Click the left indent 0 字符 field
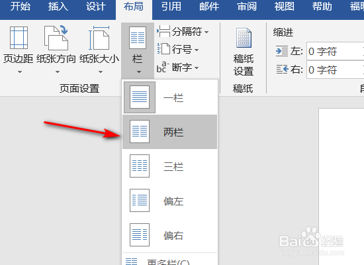364x265 pixels. (x=336, y=51)
